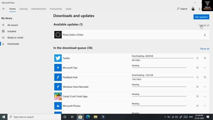Click the Twitter app name
The width and height of the screenshot is (213, 120).
66,58
